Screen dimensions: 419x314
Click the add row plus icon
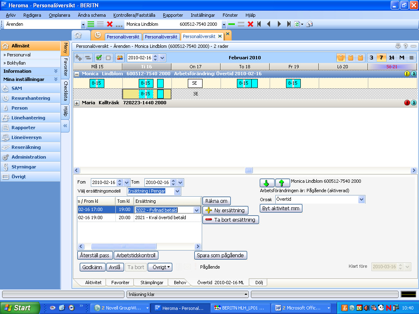tap(79, 58)
